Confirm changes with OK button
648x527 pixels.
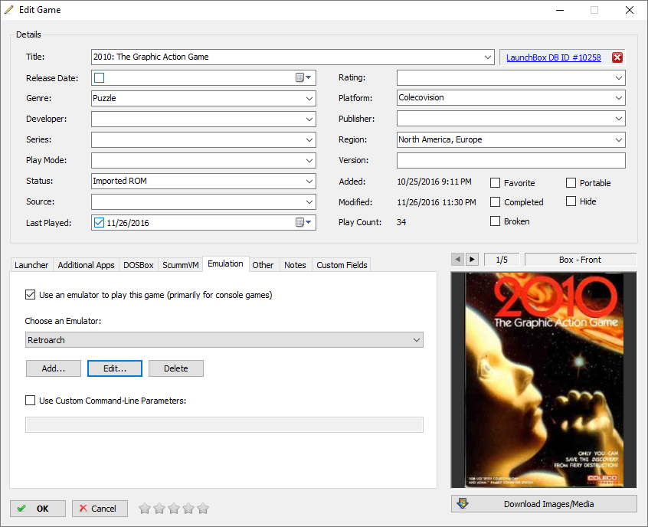tap(38, 509)
